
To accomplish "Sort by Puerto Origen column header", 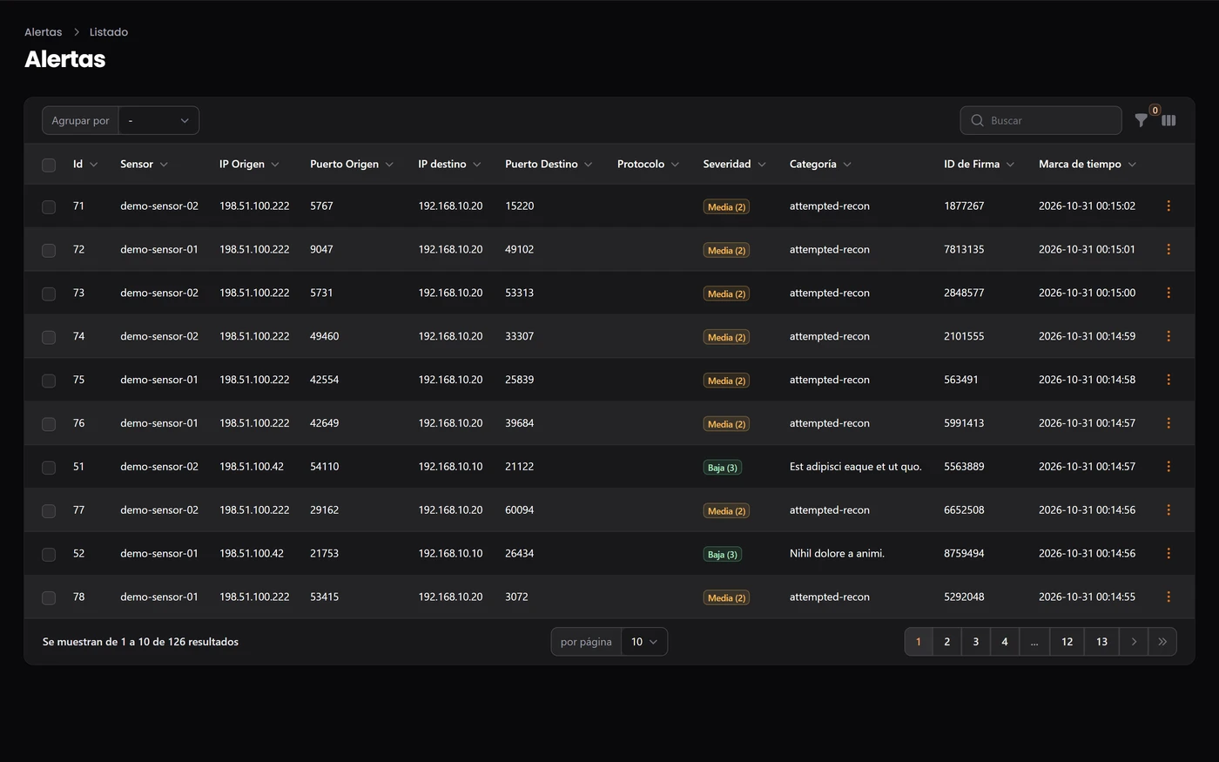I will [x=352, y=165].
